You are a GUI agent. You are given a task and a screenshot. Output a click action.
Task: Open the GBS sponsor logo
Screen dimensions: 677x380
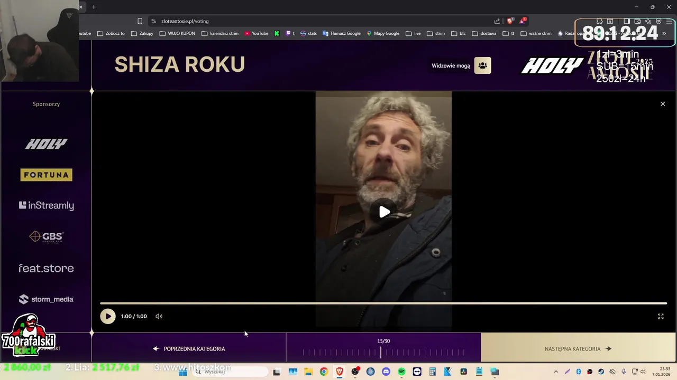click(x=47, y=236)
